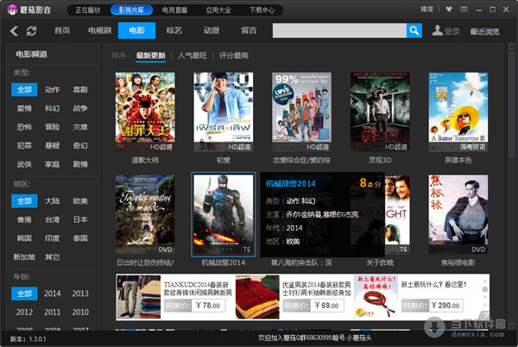Open the 英雄本色 movie poster
518x347 pixels.
click(458, 112)
